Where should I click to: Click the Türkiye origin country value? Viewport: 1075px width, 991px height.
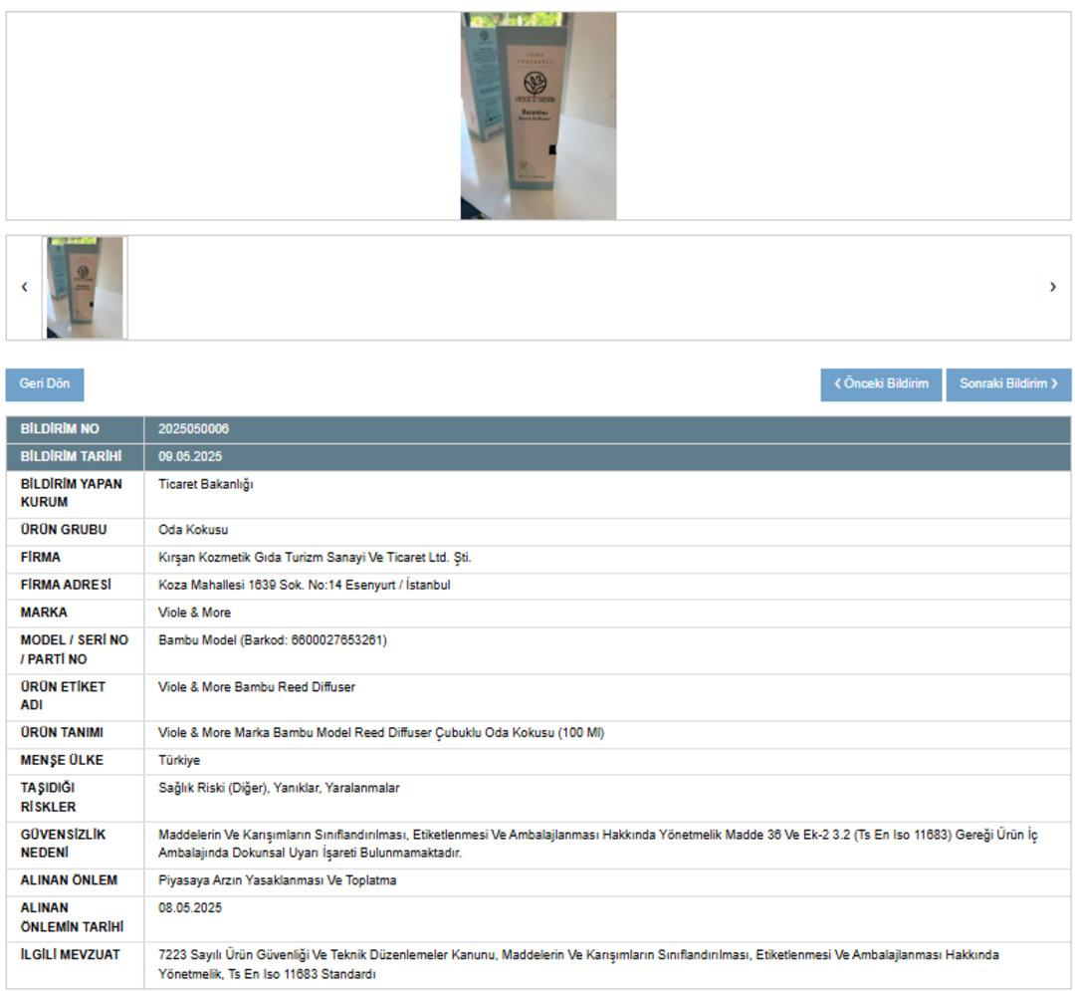[179, 761]
